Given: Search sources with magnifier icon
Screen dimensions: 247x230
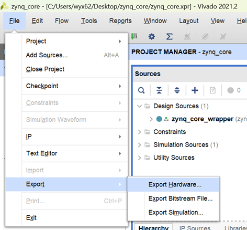Looking at the screenshot, I should pyautogui.click(x=141, y=90).
